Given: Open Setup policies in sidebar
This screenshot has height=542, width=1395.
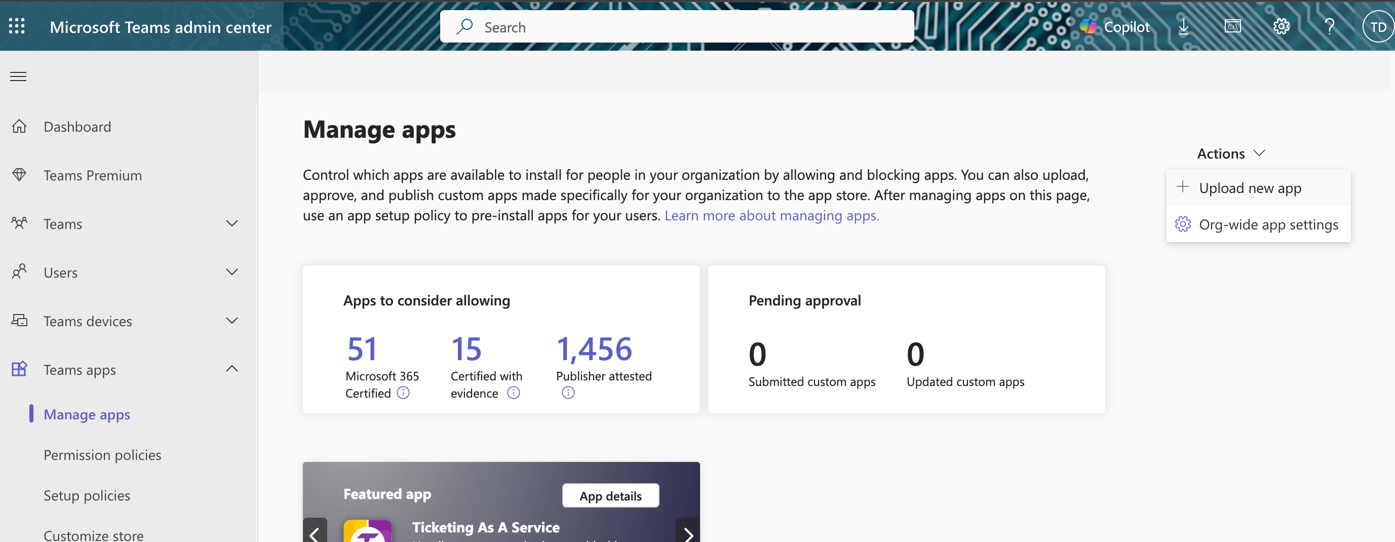Looking at the screenshot, I should [x=87, y=495].
